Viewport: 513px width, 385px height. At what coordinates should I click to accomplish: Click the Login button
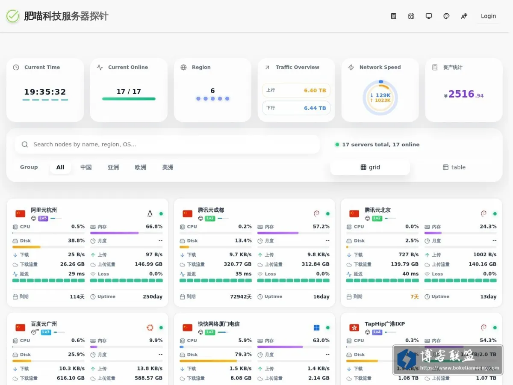click(488, 16)
